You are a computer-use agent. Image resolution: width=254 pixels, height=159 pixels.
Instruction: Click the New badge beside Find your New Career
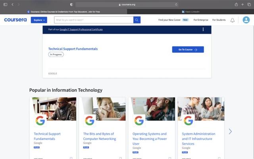[x=185, y=20]
